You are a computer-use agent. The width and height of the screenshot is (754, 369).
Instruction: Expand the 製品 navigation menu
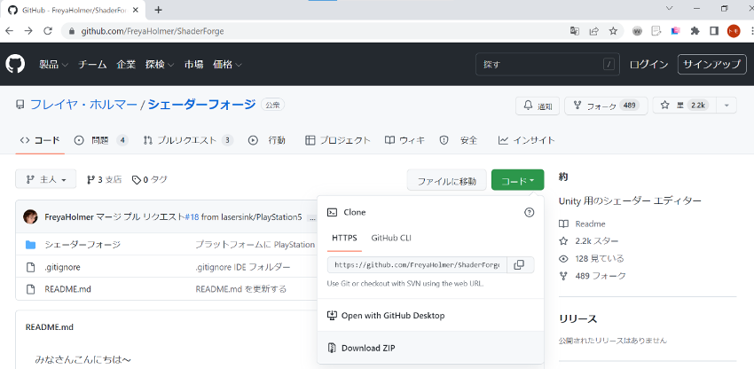point(53,64)
